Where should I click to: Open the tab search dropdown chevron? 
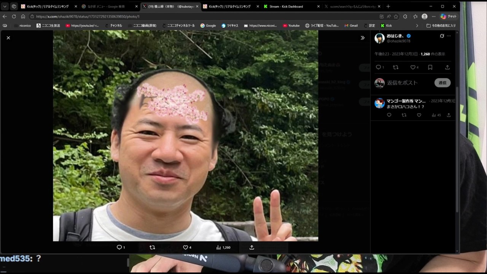click(x=5, y=6)
